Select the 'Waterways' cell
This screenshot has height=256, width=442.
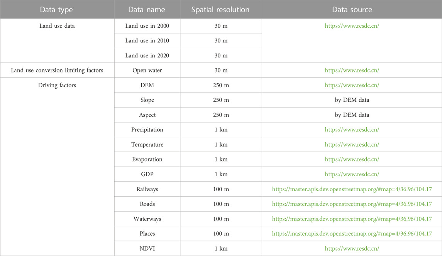coord(147,219)
